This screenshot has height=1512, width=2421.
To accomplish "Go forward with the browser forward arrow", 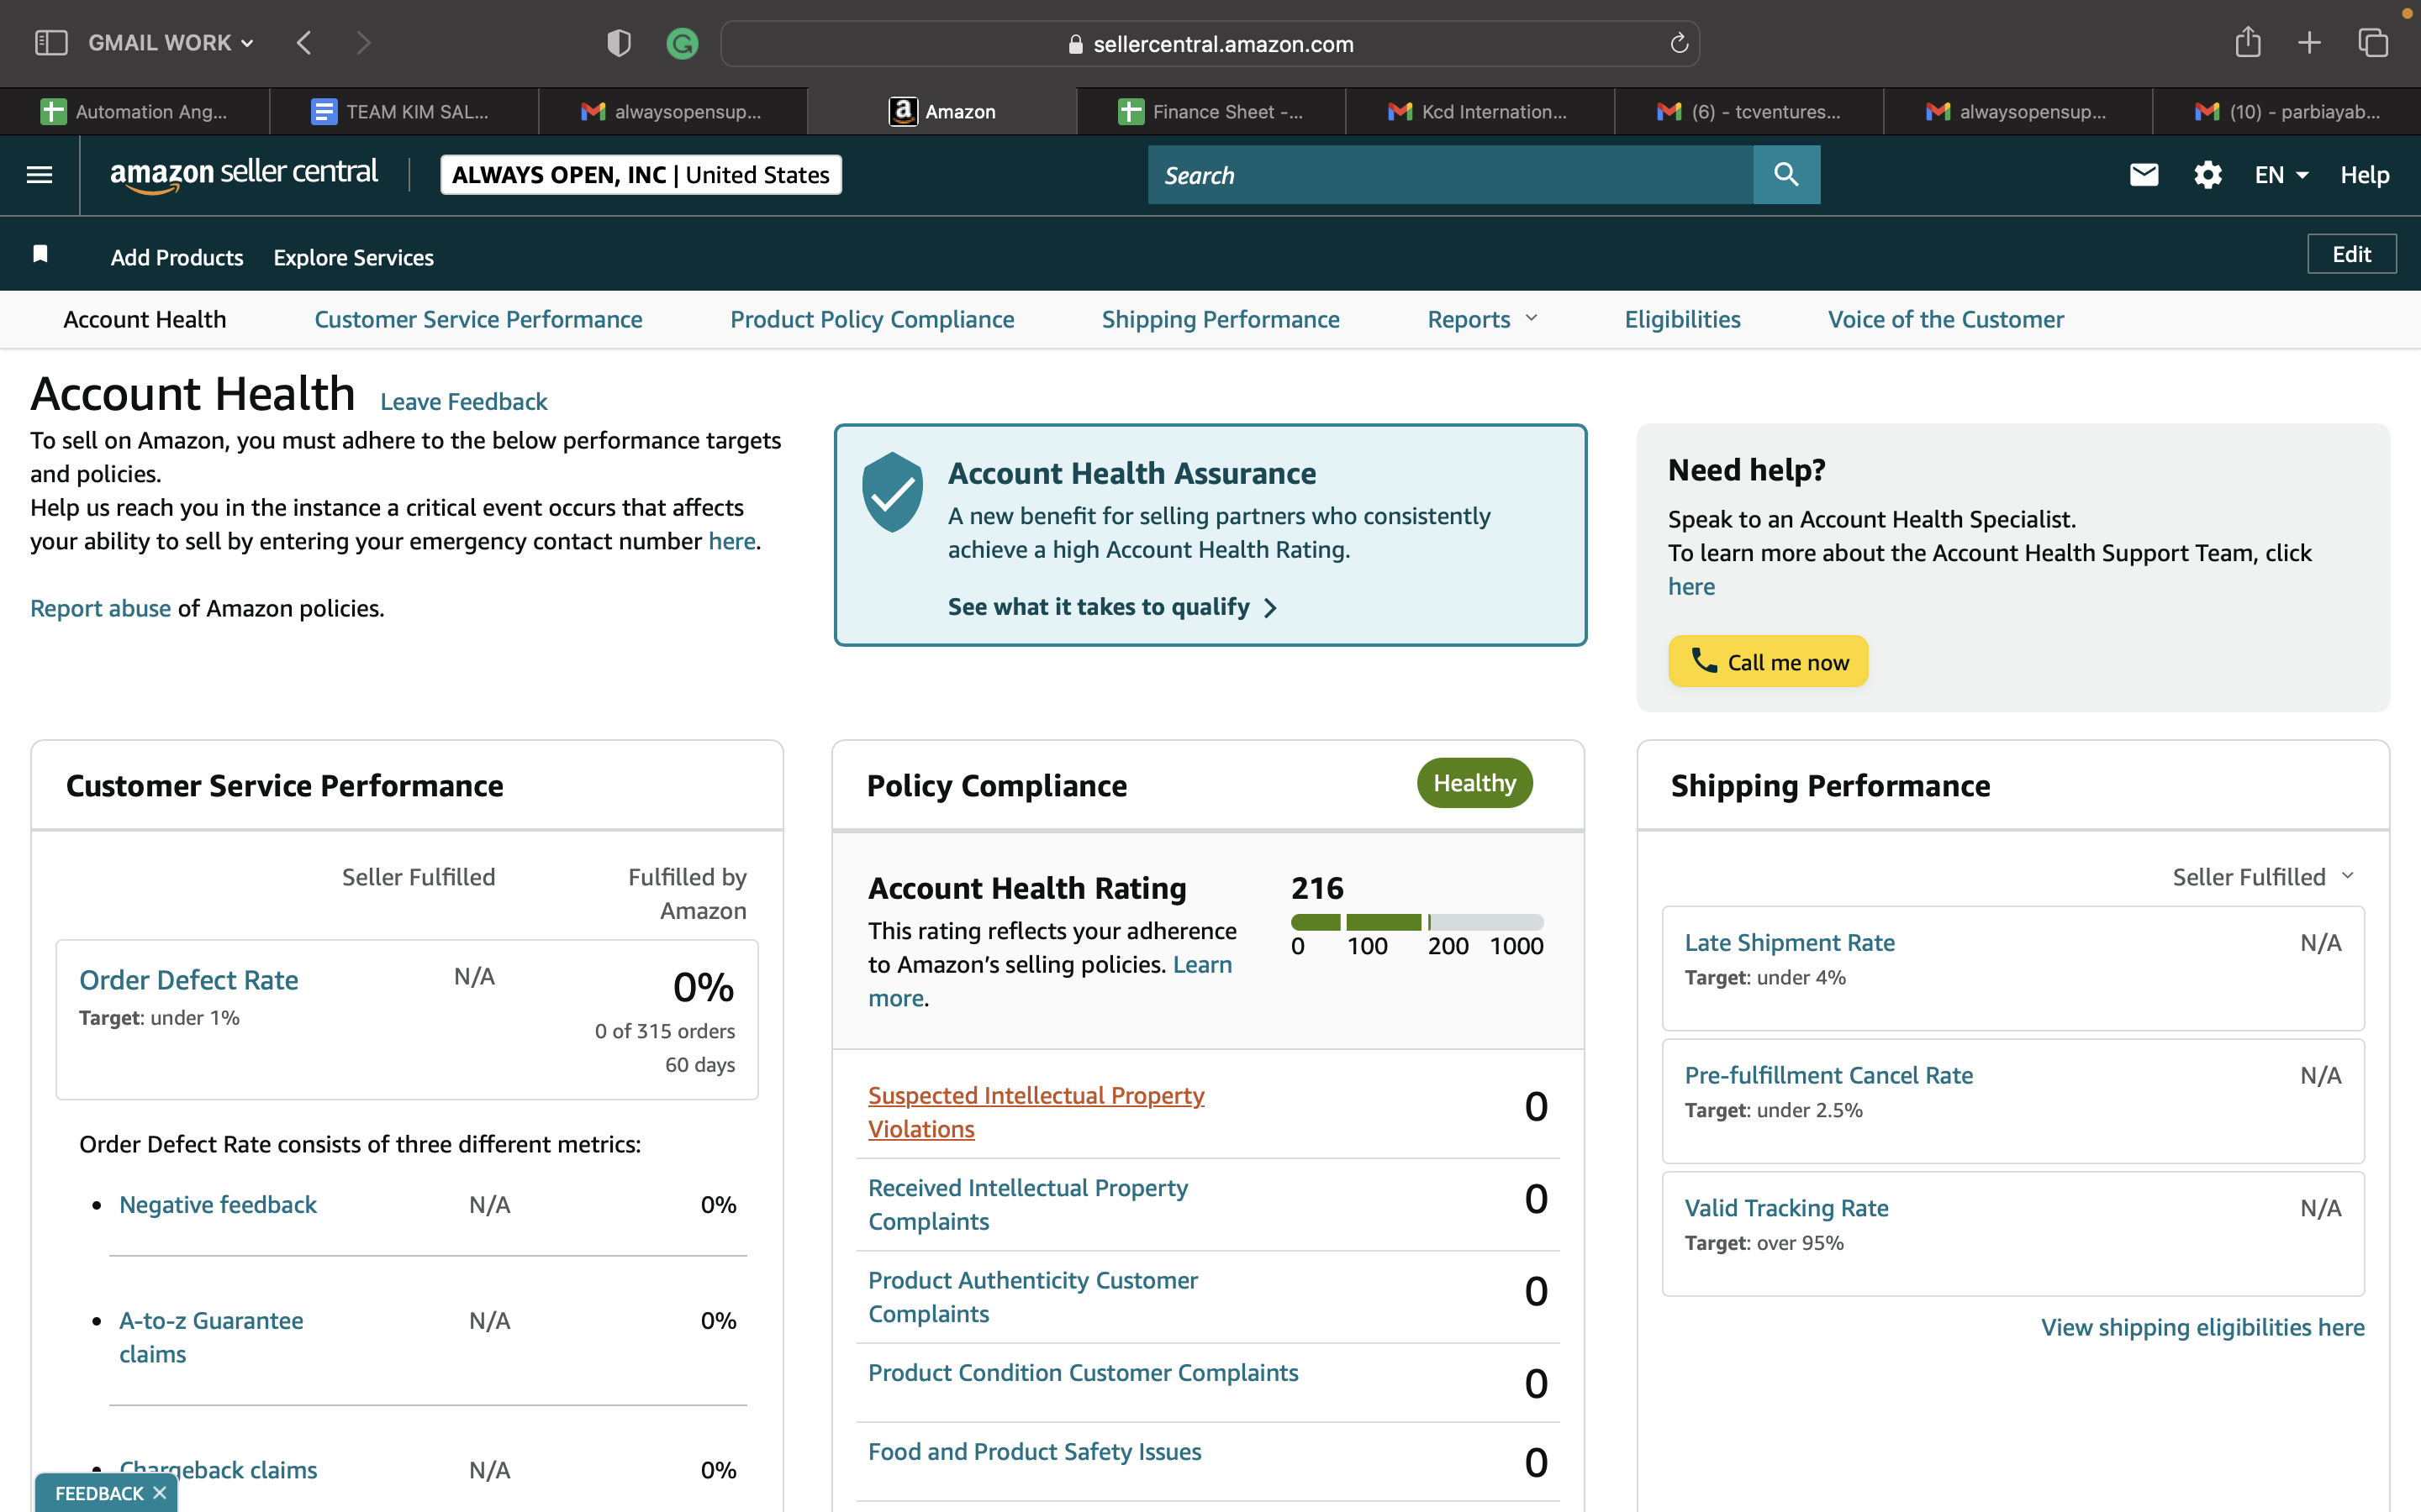I will coord(363,43).
